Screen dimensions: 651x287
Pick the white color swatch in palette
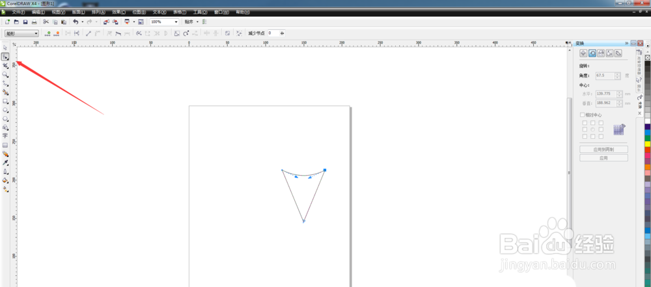click(x=647, y=121)
